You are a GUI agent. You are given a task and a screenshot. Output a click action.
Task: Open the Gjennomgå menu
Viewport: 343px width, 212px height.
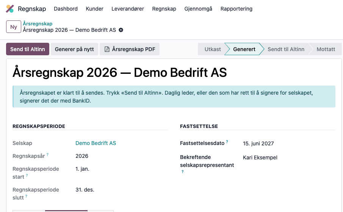click(198, 9)
